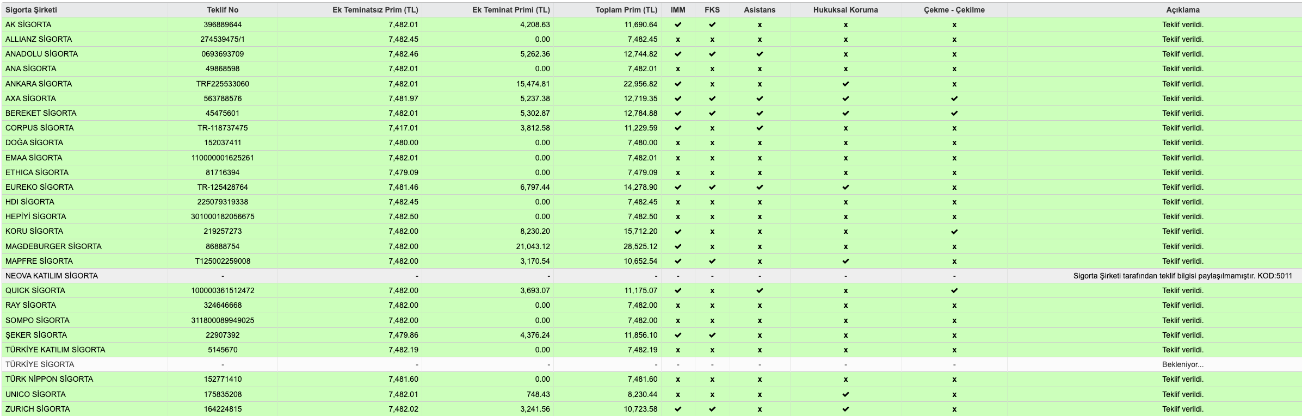Click offer number 301000182056675
1302x416 pixels.
[x=223, y=216]
